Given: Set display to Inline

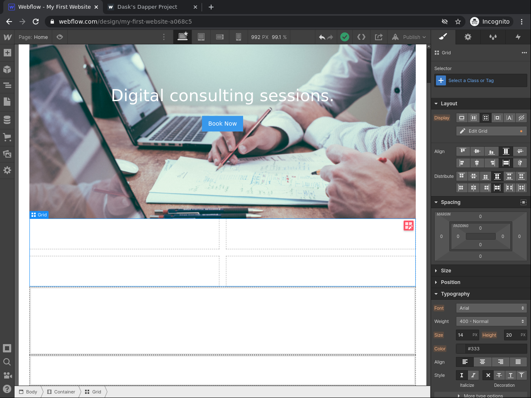Looking at the screenshot, I should click(509, 118).
